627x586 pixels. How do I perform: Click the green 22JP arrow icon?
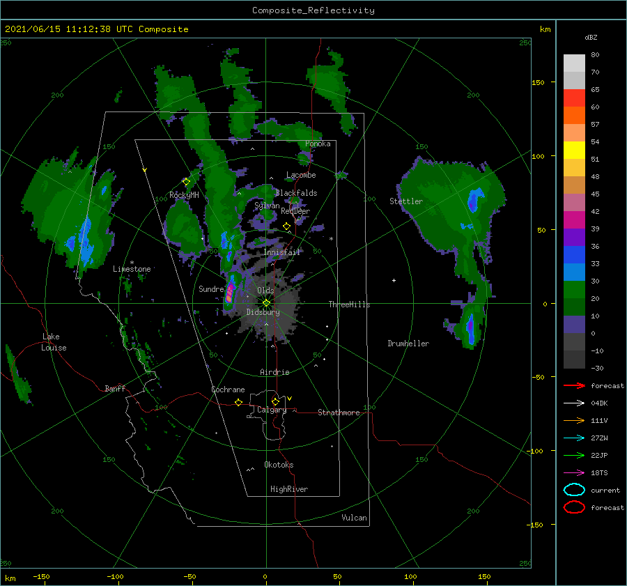coord(574,455)
